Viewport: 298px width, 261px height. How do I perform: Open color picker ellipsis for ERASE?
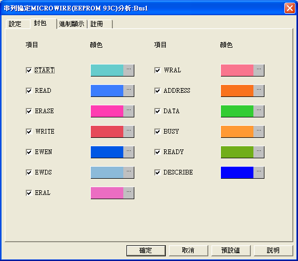coord(129,111)
